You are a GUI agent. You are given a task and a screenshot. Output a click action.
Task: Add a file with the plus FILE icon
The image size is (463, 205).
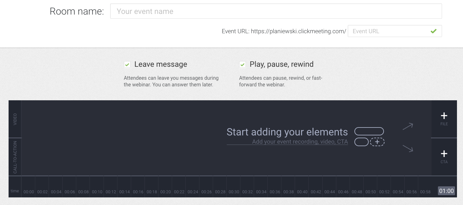click(x=444, y=119)
